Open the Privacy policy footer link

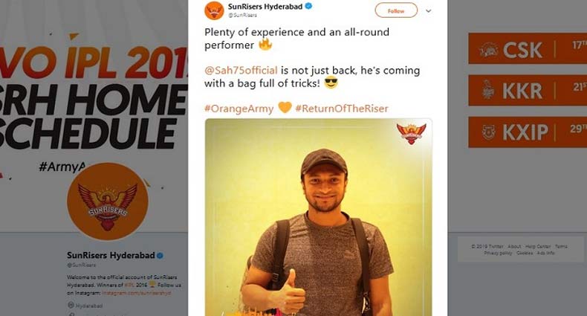tap(498, 253)
